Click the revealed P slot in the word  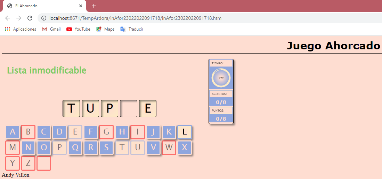[x=109, y=108]
